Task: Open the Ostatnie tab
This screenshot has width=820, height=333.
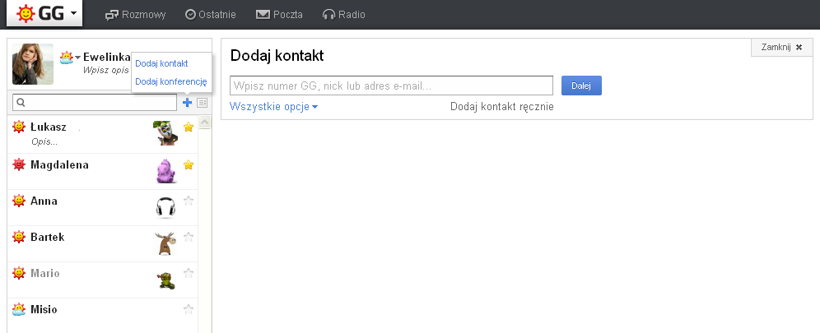Action: click(211, 15)
